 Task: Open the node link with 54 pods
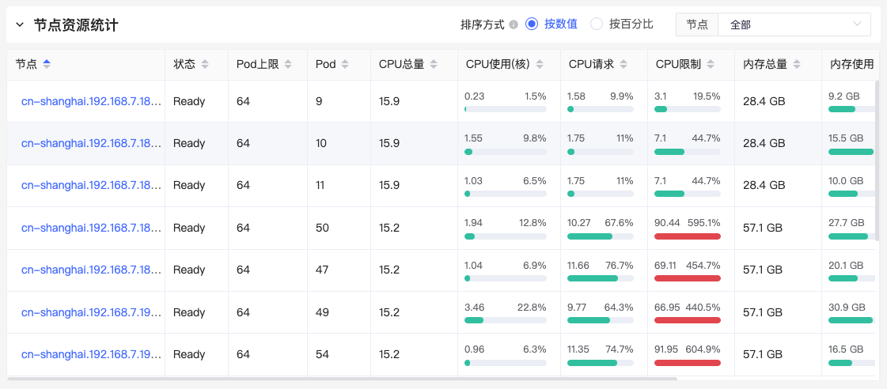tap(91, 354)
